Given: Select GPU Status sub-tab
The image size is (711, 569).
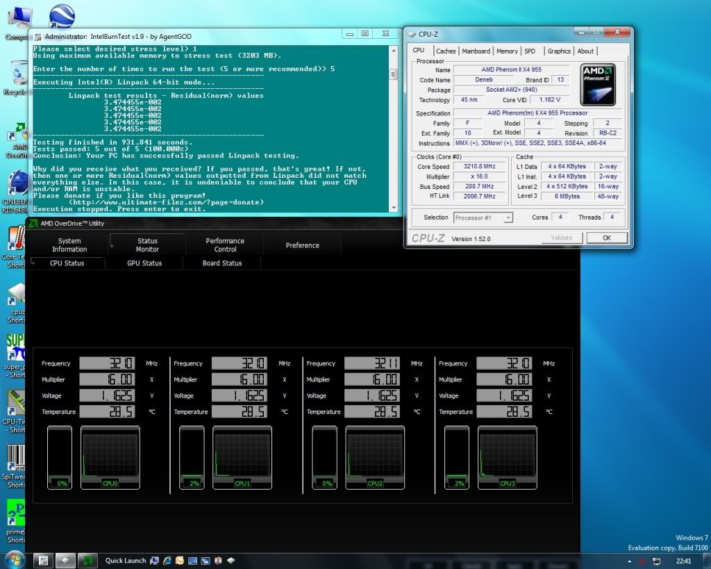Looking at the screenshot, I should pos(144,263).
